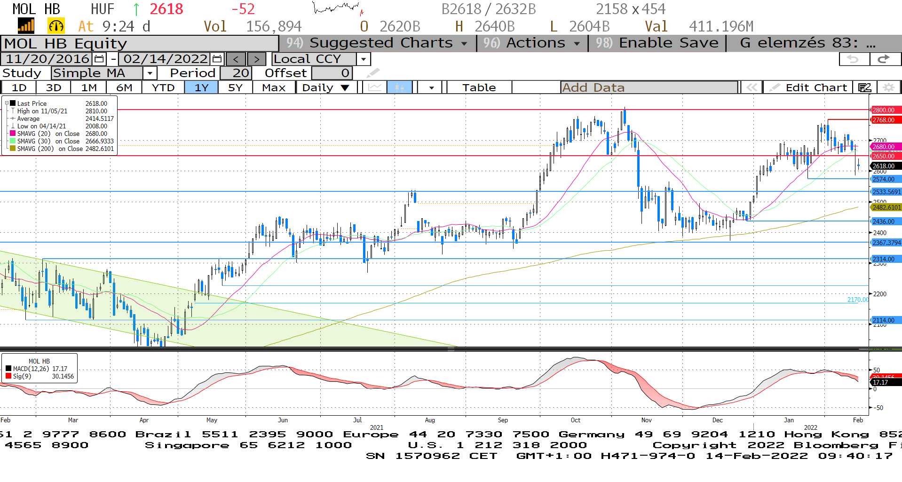The image size is (902, 482).
Task: Click the G elemzés 83 chart title
Action: 807,43
